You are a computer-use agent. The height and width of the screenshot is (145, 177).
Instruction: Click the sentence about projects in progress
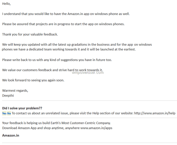coord(63,24)
